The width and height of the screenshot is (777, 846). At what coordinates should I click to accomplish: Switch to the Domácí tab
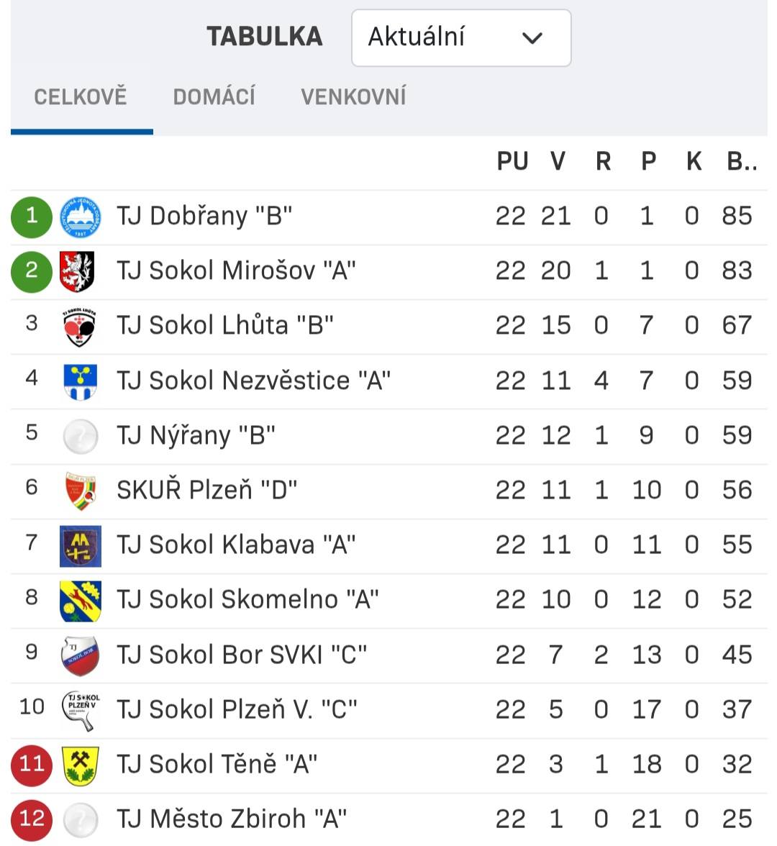pyautogui.click(x=214, y=96)
